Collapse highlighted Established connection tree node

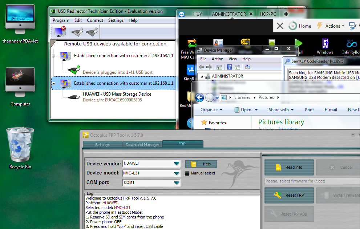coord(53,83)
